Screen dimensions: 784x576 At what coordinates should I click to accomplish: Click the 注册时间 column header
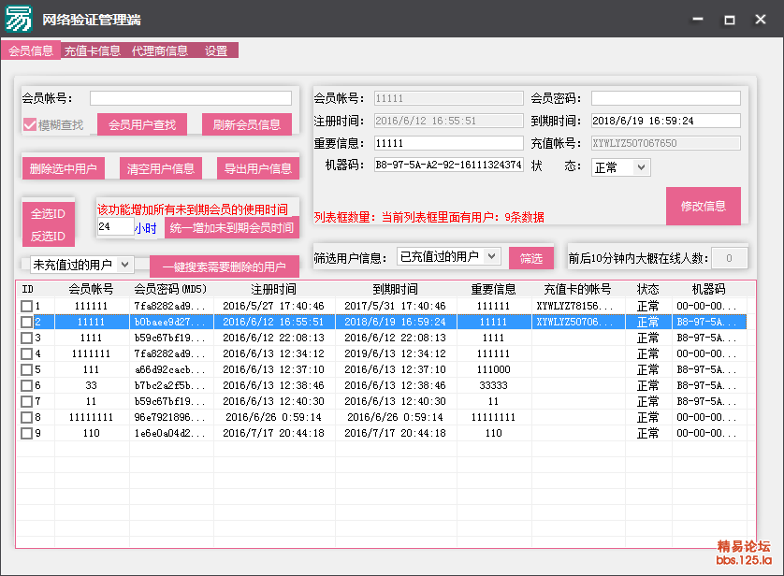(x=273, y=289)
